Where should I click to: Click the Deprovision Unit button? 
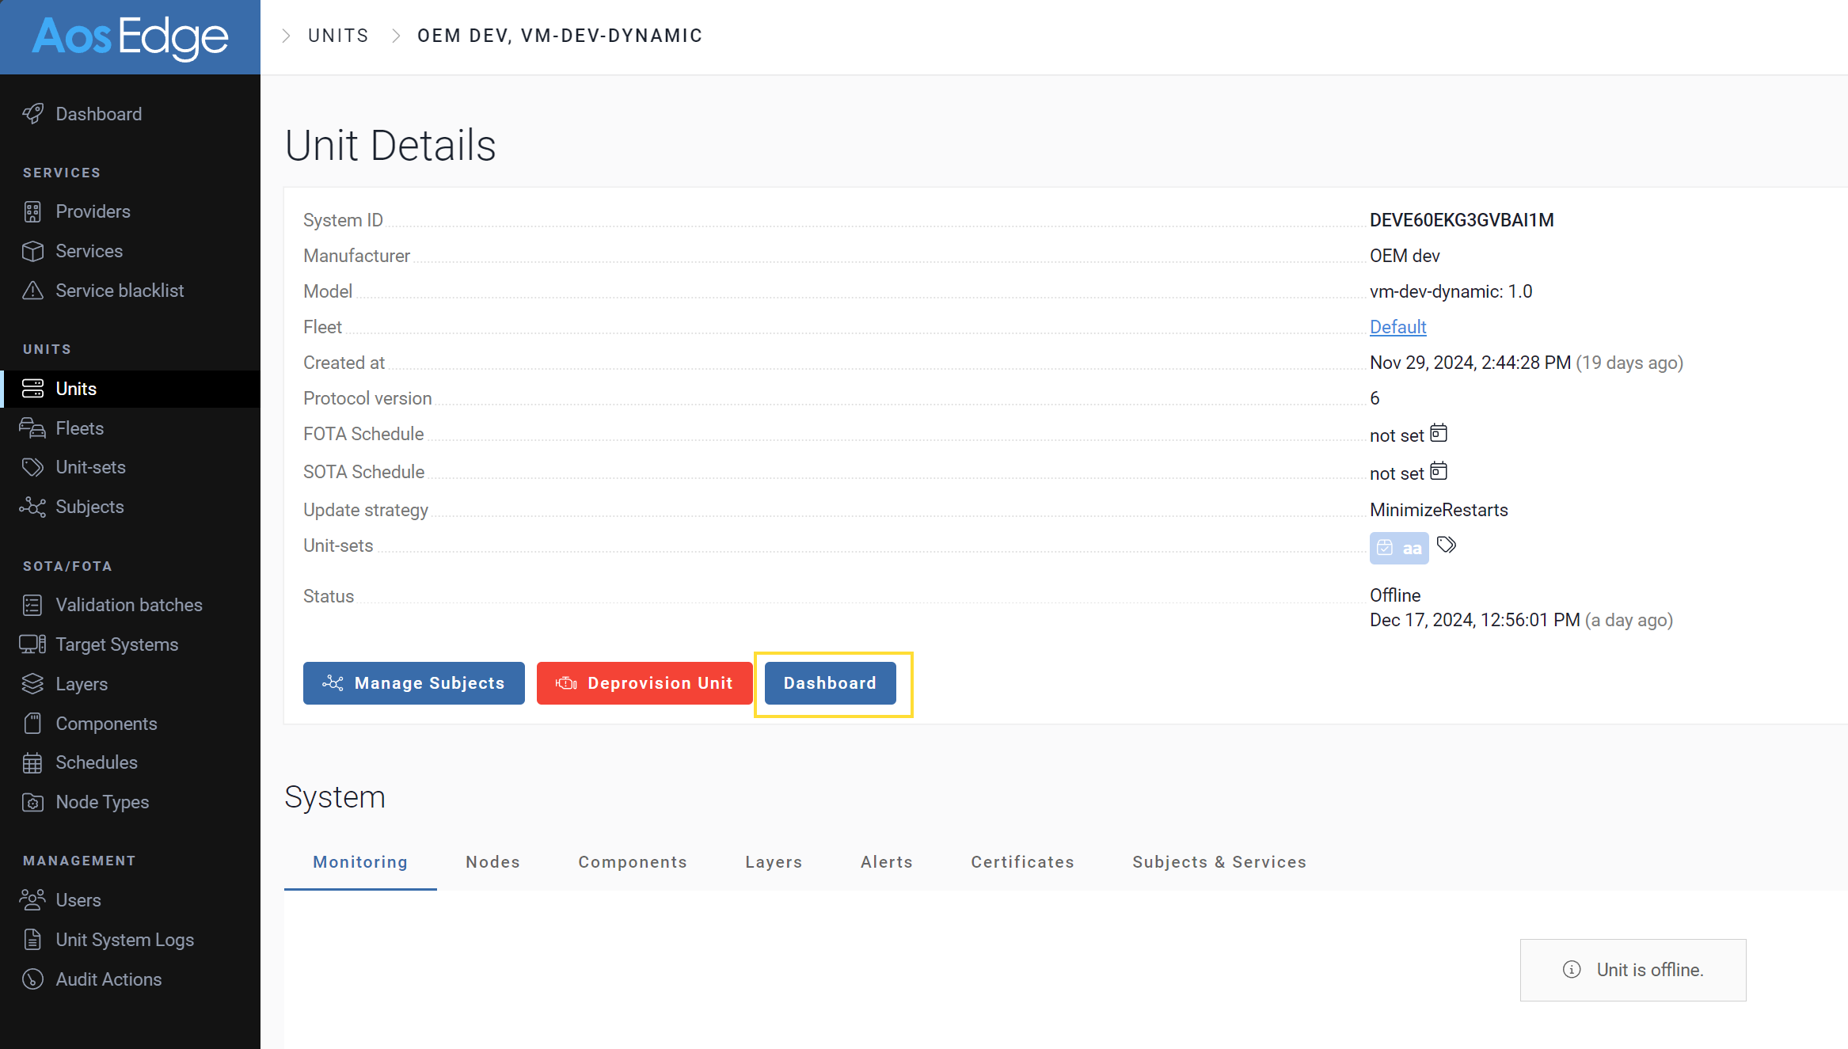(x=645, y=682)
